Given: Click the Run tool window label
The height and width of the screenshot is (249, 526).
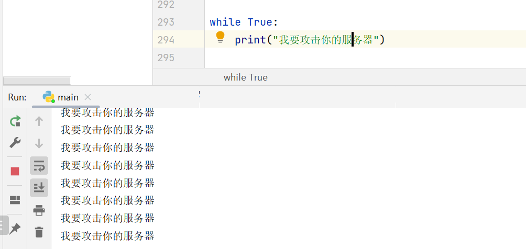Looking at the screenshot, I should pyautogui.click(x=17, y=97).
